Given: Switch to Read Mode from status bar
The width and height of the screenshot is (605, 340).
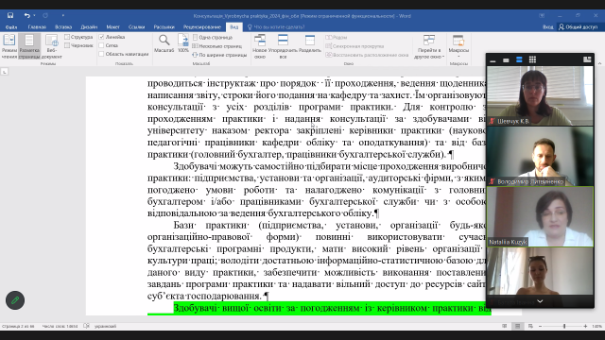Looking at the screenshot, I should [504, 326].
